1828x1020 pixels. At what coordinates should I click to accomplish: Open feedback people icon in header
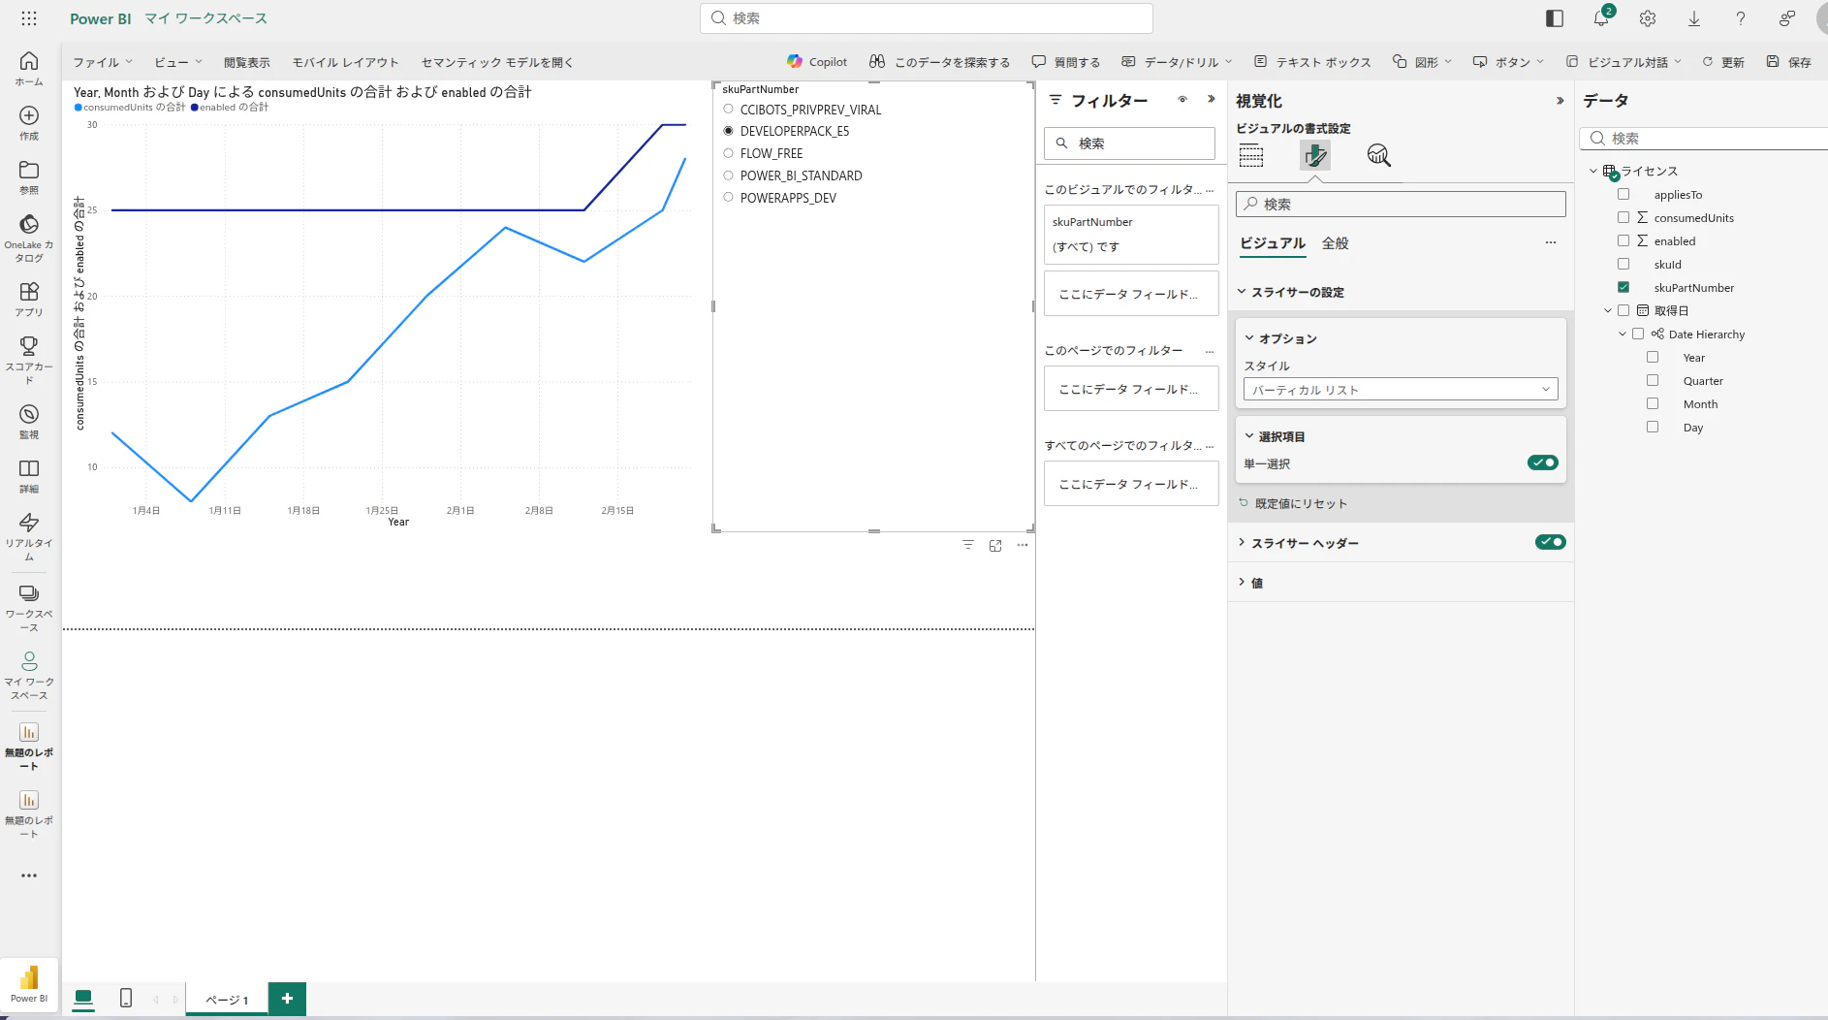[x=1787, y=18]
